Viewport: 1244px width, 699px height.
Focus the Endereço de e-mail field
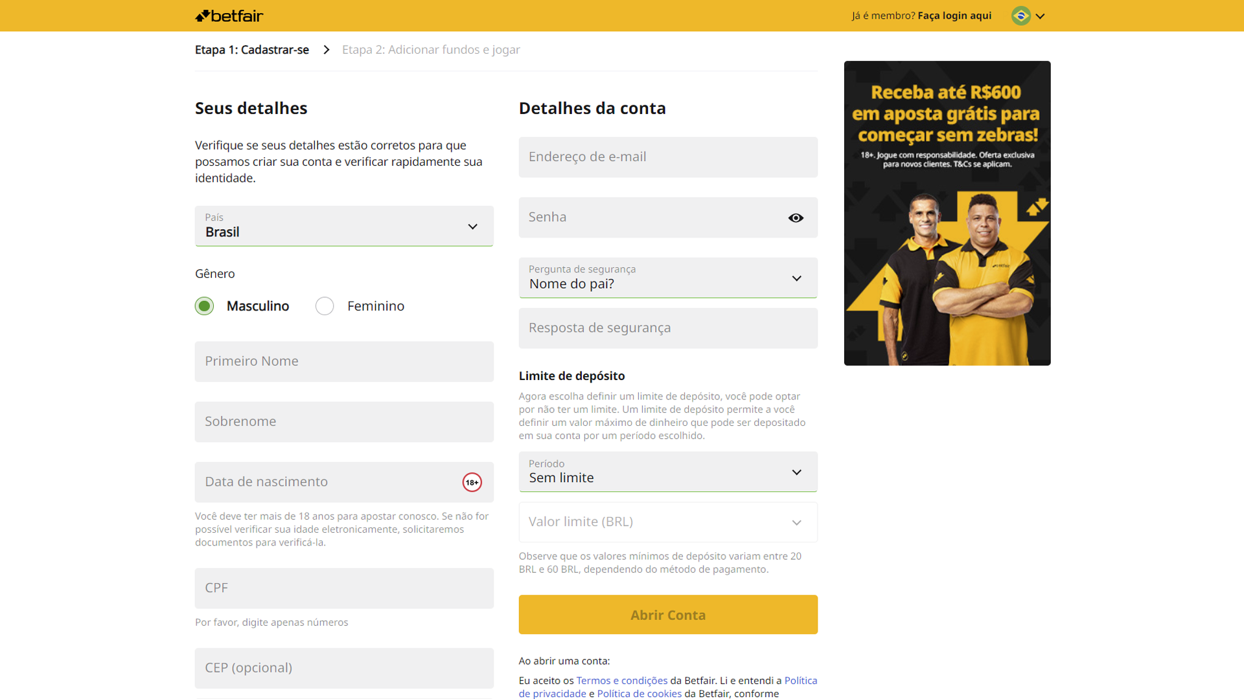coord(668,157)
